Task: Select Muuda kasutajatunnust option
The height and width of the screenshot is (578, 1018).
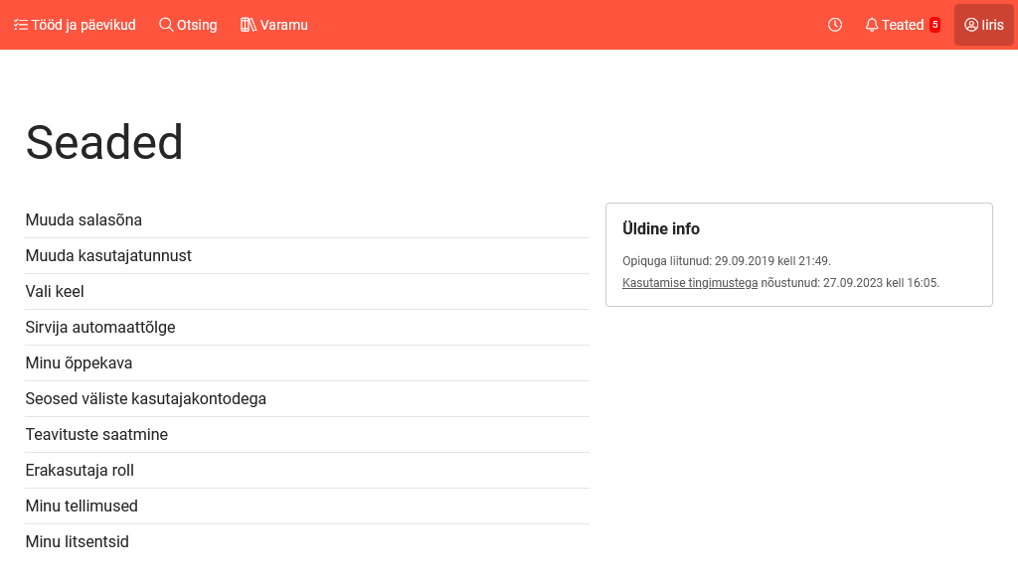Action: (108, 256)
